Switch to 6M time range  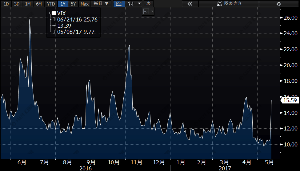[x=39, y=4]
